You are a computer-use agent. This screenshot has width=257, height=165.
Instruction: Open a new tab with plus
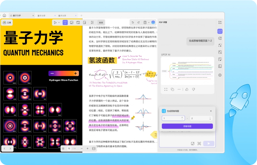[x=81, y=16]
